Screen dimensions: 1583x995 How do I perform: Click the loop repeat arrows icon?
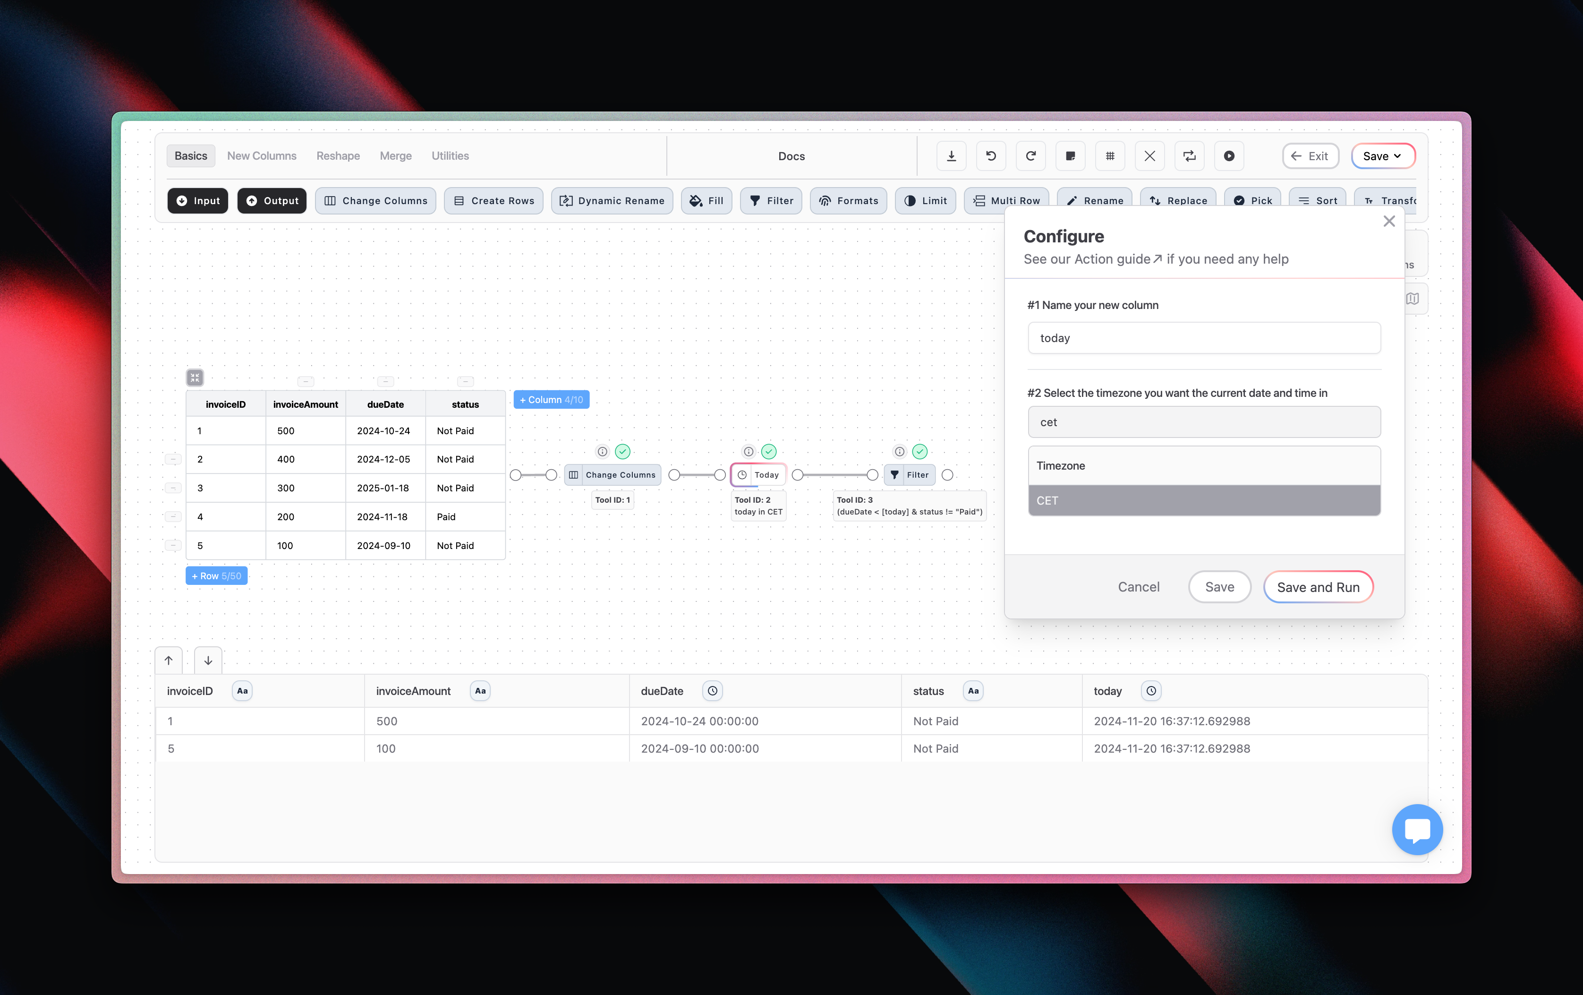[1189, 156]
